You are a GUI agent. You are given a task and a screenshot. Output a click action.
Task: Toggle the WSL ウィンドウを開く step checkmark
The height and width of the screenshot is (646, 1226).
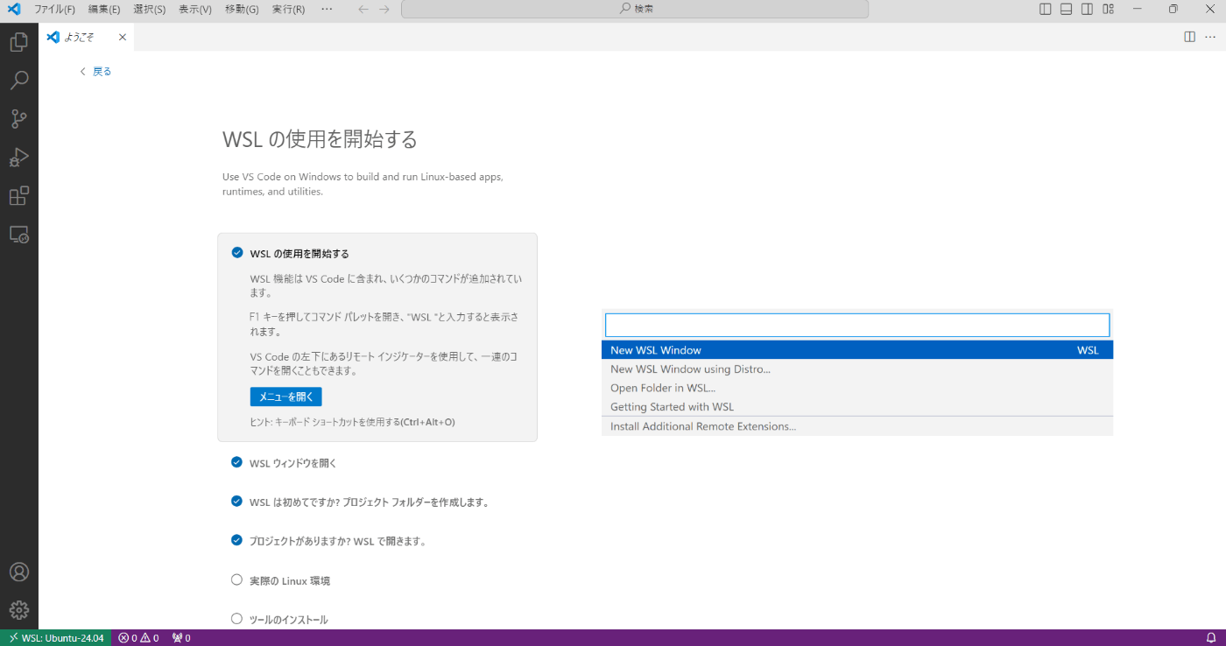pos(236,462)
